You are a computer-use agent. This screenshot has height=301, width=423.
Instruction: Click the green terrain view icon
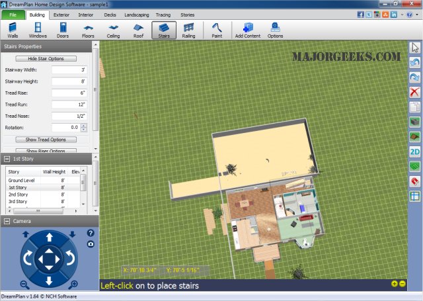(x=414, y=137)
